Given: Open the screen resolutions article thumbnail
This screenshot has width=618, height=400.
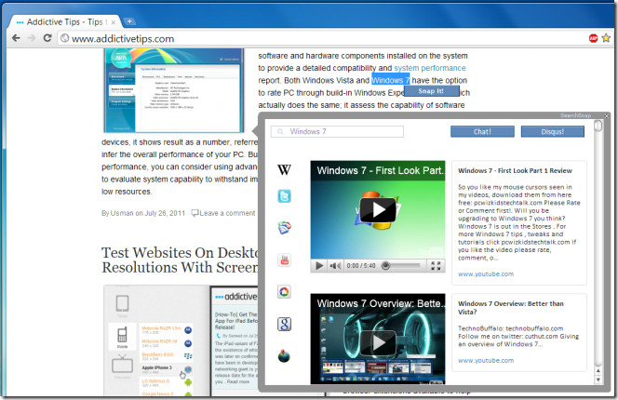Looking at the screenshot, I should (x=181, y=340).
